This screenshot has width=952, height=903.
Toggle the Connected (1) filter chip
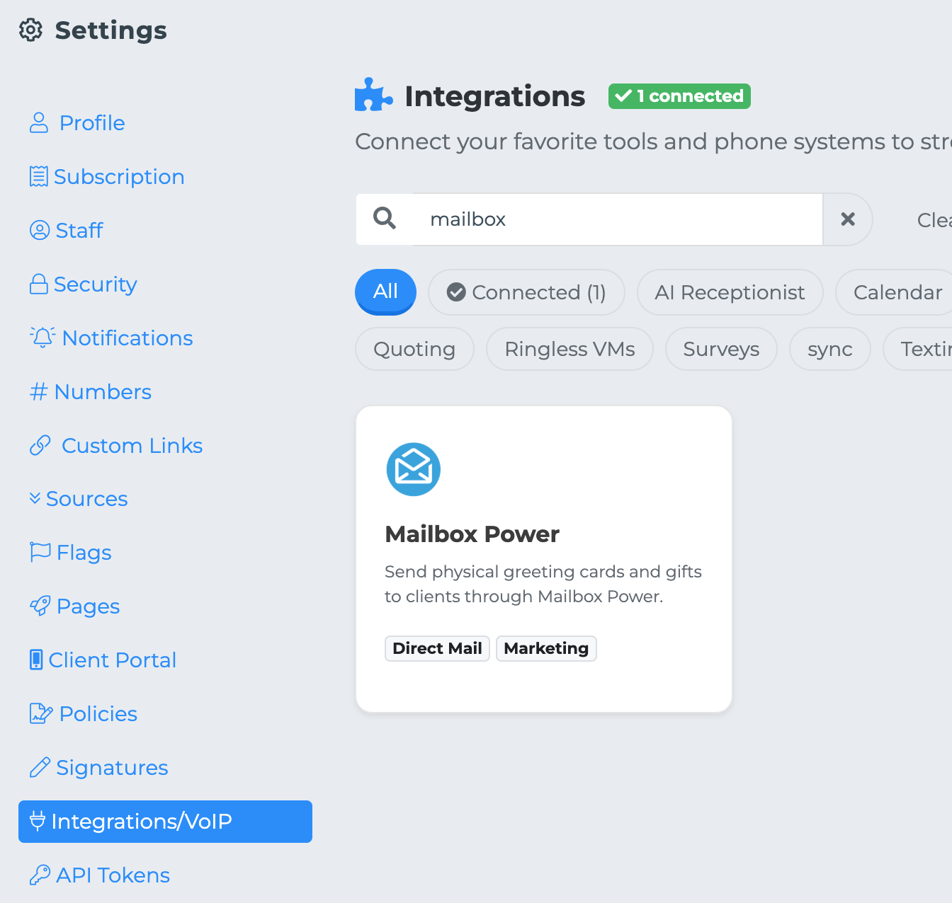(526, 292)
